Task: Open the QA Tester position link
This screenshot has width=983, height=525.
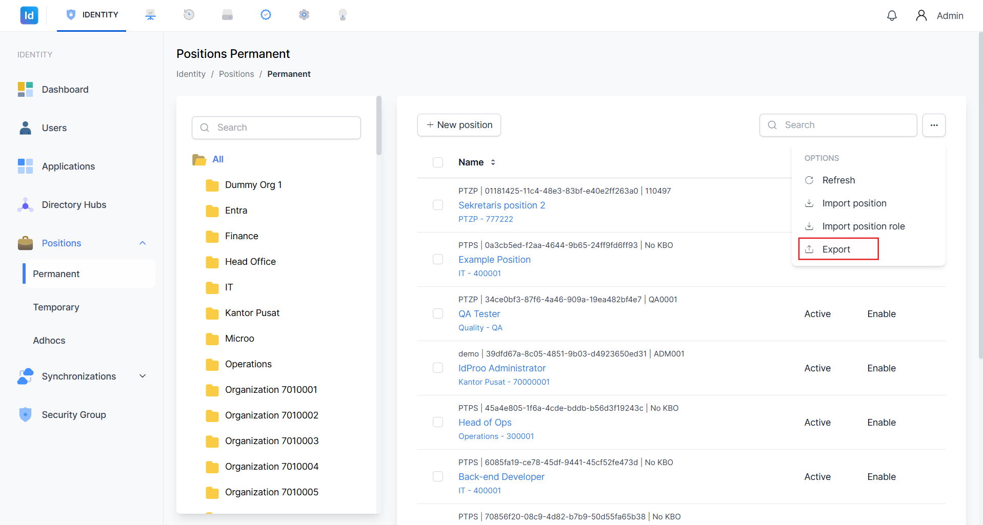Action: (479, 314)
